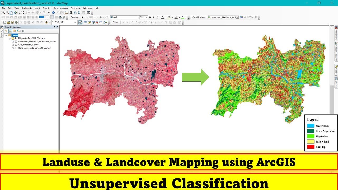Open the Classification dropdown menu
This screenshot has width=338, height=190.
click(x=199, y=17)
